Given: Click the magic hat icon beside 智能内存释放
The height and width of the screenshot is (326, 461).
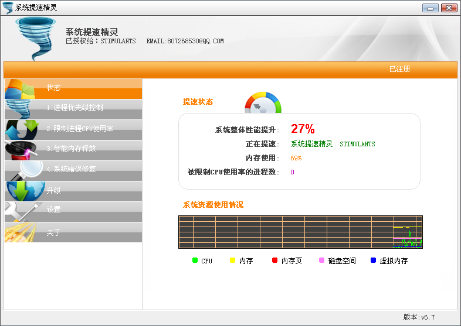Looking at the screenshot, I should click(x=21, y=150).
